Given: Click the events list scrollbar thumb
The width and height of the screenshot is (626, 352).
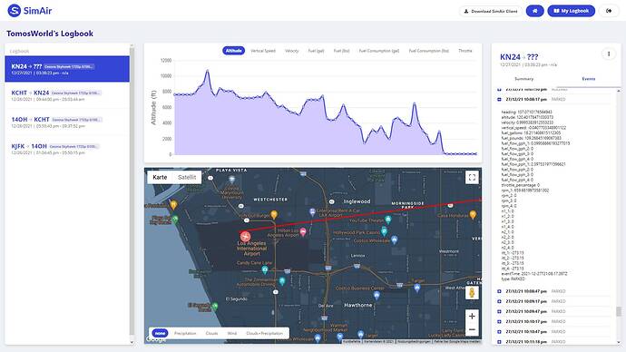Looking at the screenshot, I should [x=619, y=311].
